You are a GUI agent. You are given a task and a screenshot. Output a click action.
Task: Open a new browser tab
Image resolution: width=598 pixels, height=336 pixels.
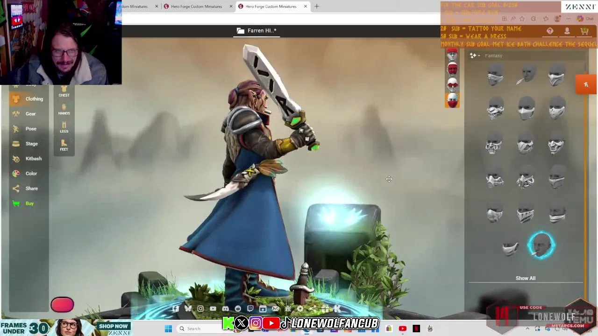(x=317, y=7)
